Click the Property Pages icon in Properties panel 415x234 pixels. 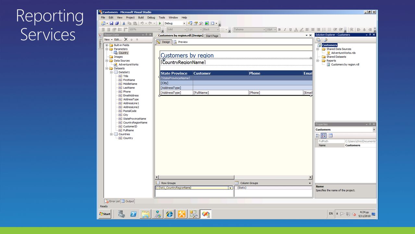pyautogui.click(x=330, y=136)
